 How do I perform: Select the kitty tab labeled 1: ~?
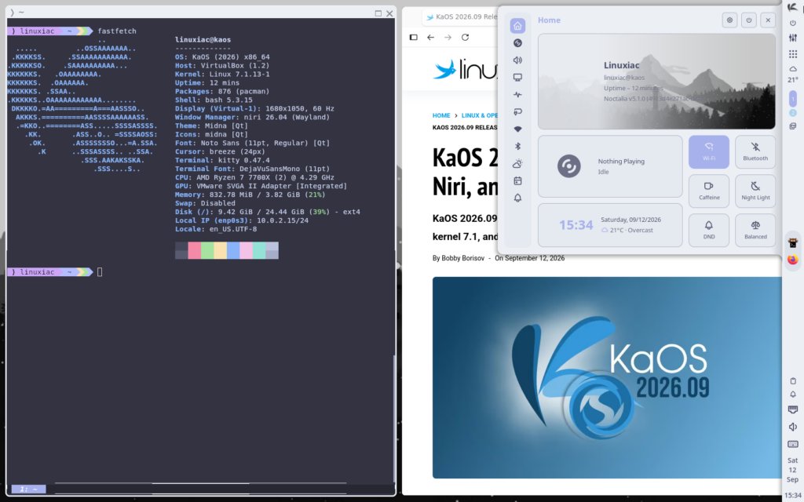click(x=29, y=489)
